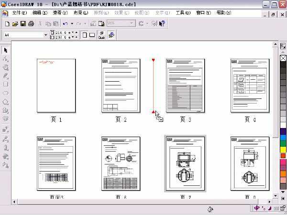Select the Outline pen tool
The width and height of the screenshot is (287, 215).
click(5, 148)
